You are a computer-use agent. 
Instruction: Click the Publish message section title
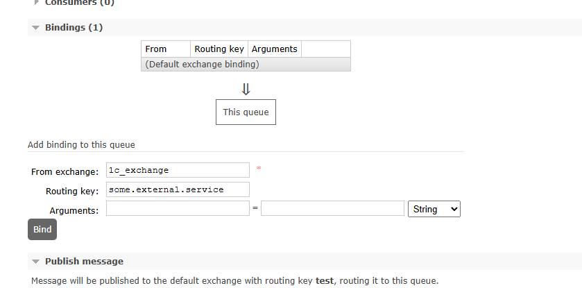[x=84, y=262]
